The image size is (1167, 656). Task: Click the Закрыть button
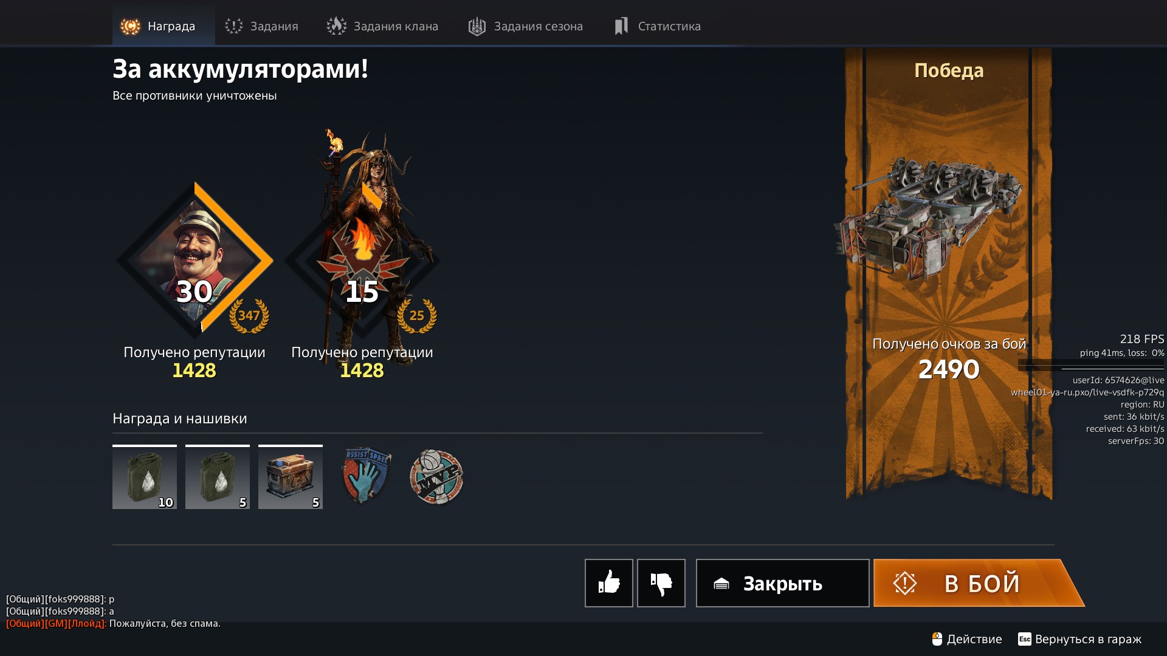point(782,583)
